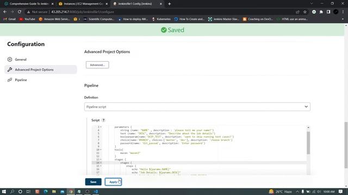Click the General gear icon in sidebar

tap(10, 60)
